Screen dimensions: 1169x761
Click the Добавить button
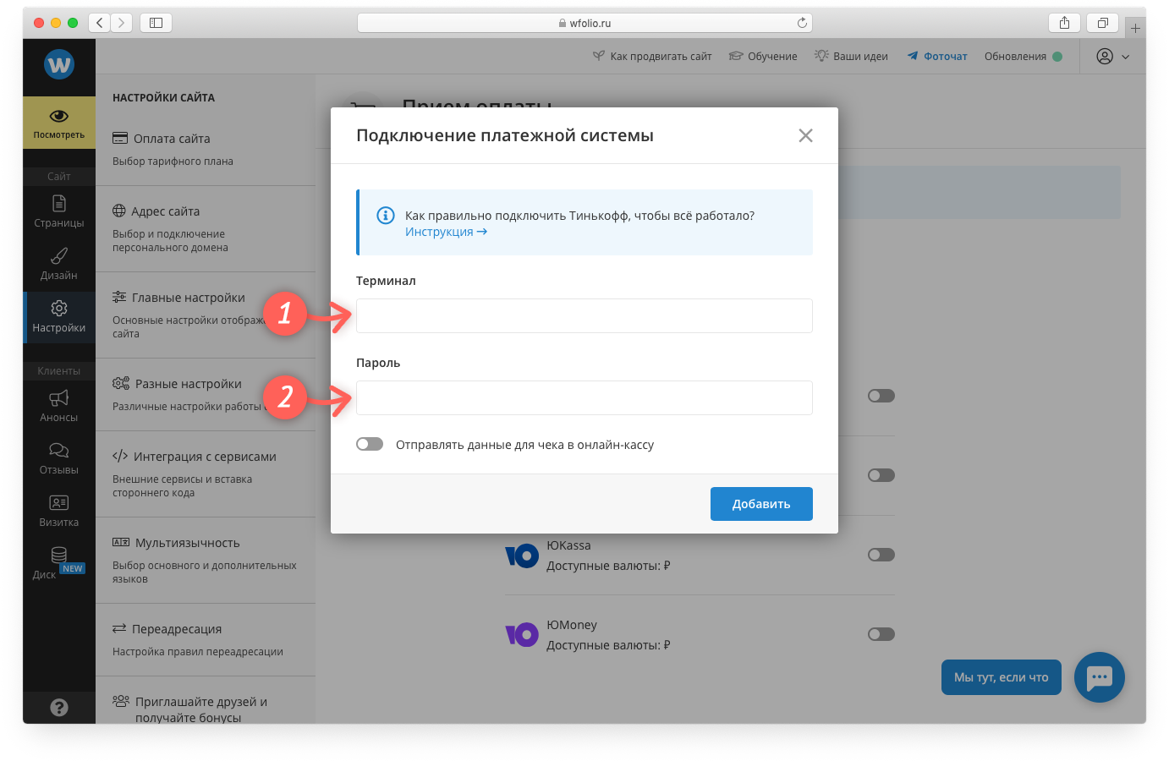click(761, 504)
